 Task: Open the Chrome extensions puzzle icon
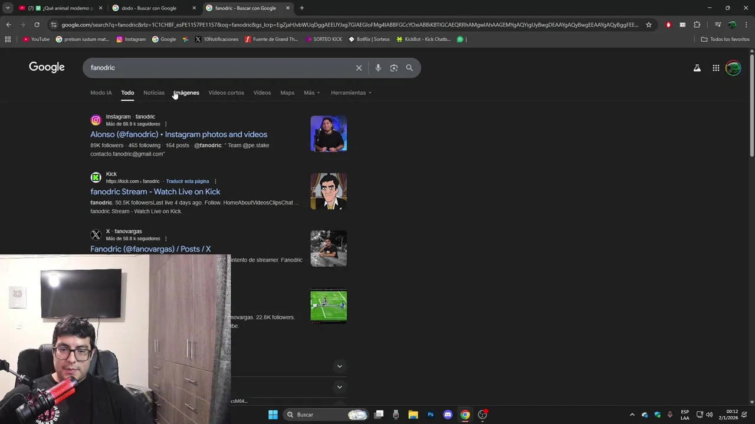click(x=697, y=25)
